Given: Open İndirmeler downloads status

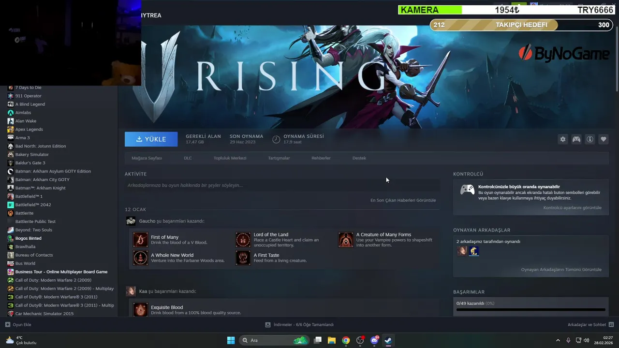Looking at the screenshot, I should coord(299,325).
